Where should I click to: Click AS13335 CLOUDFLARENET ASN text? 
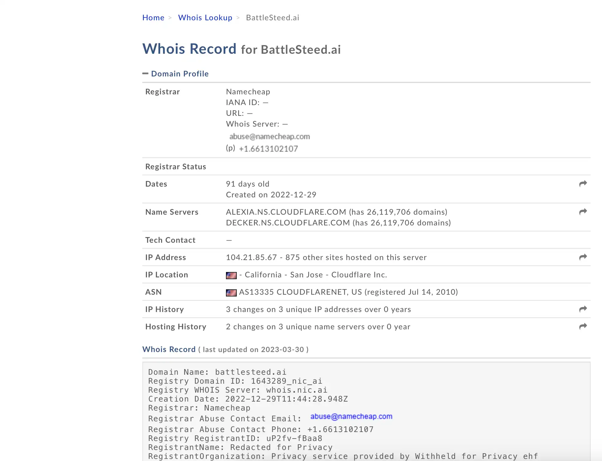(x=300, y=292)
